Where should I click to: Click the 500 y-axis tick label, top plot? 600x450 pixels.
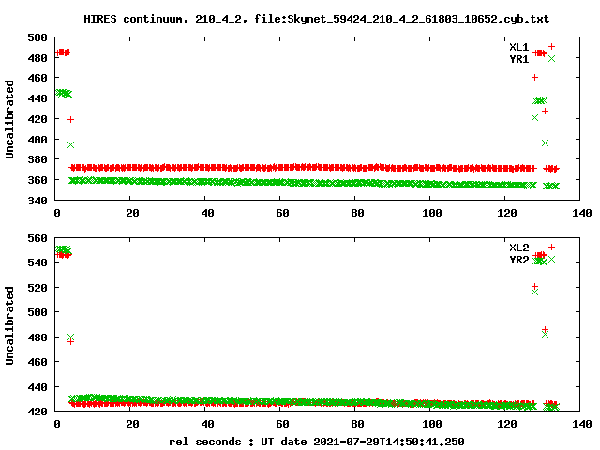pyautogui.click(x=37, y=37)
